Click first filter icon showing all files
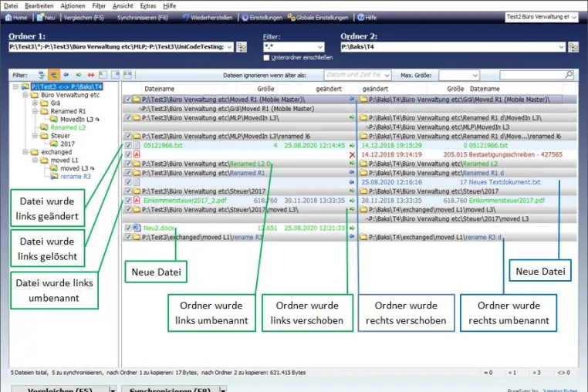Screen dimensions: 588x392 (x=42, y=75)
